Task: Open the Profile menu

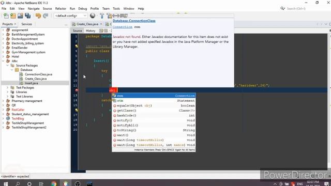Action: [94, 9]
